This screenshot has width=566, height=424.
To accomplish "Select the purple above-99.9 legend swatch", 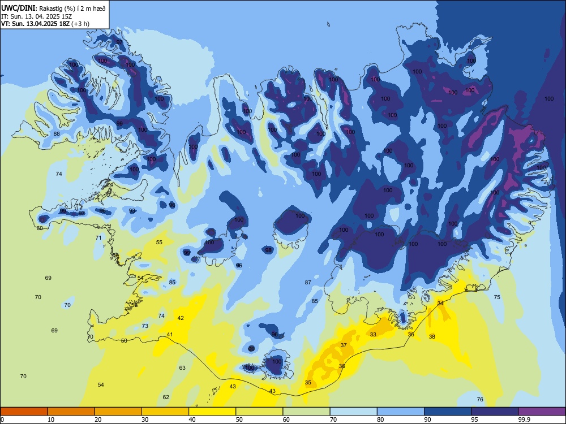I will (542, 412).
